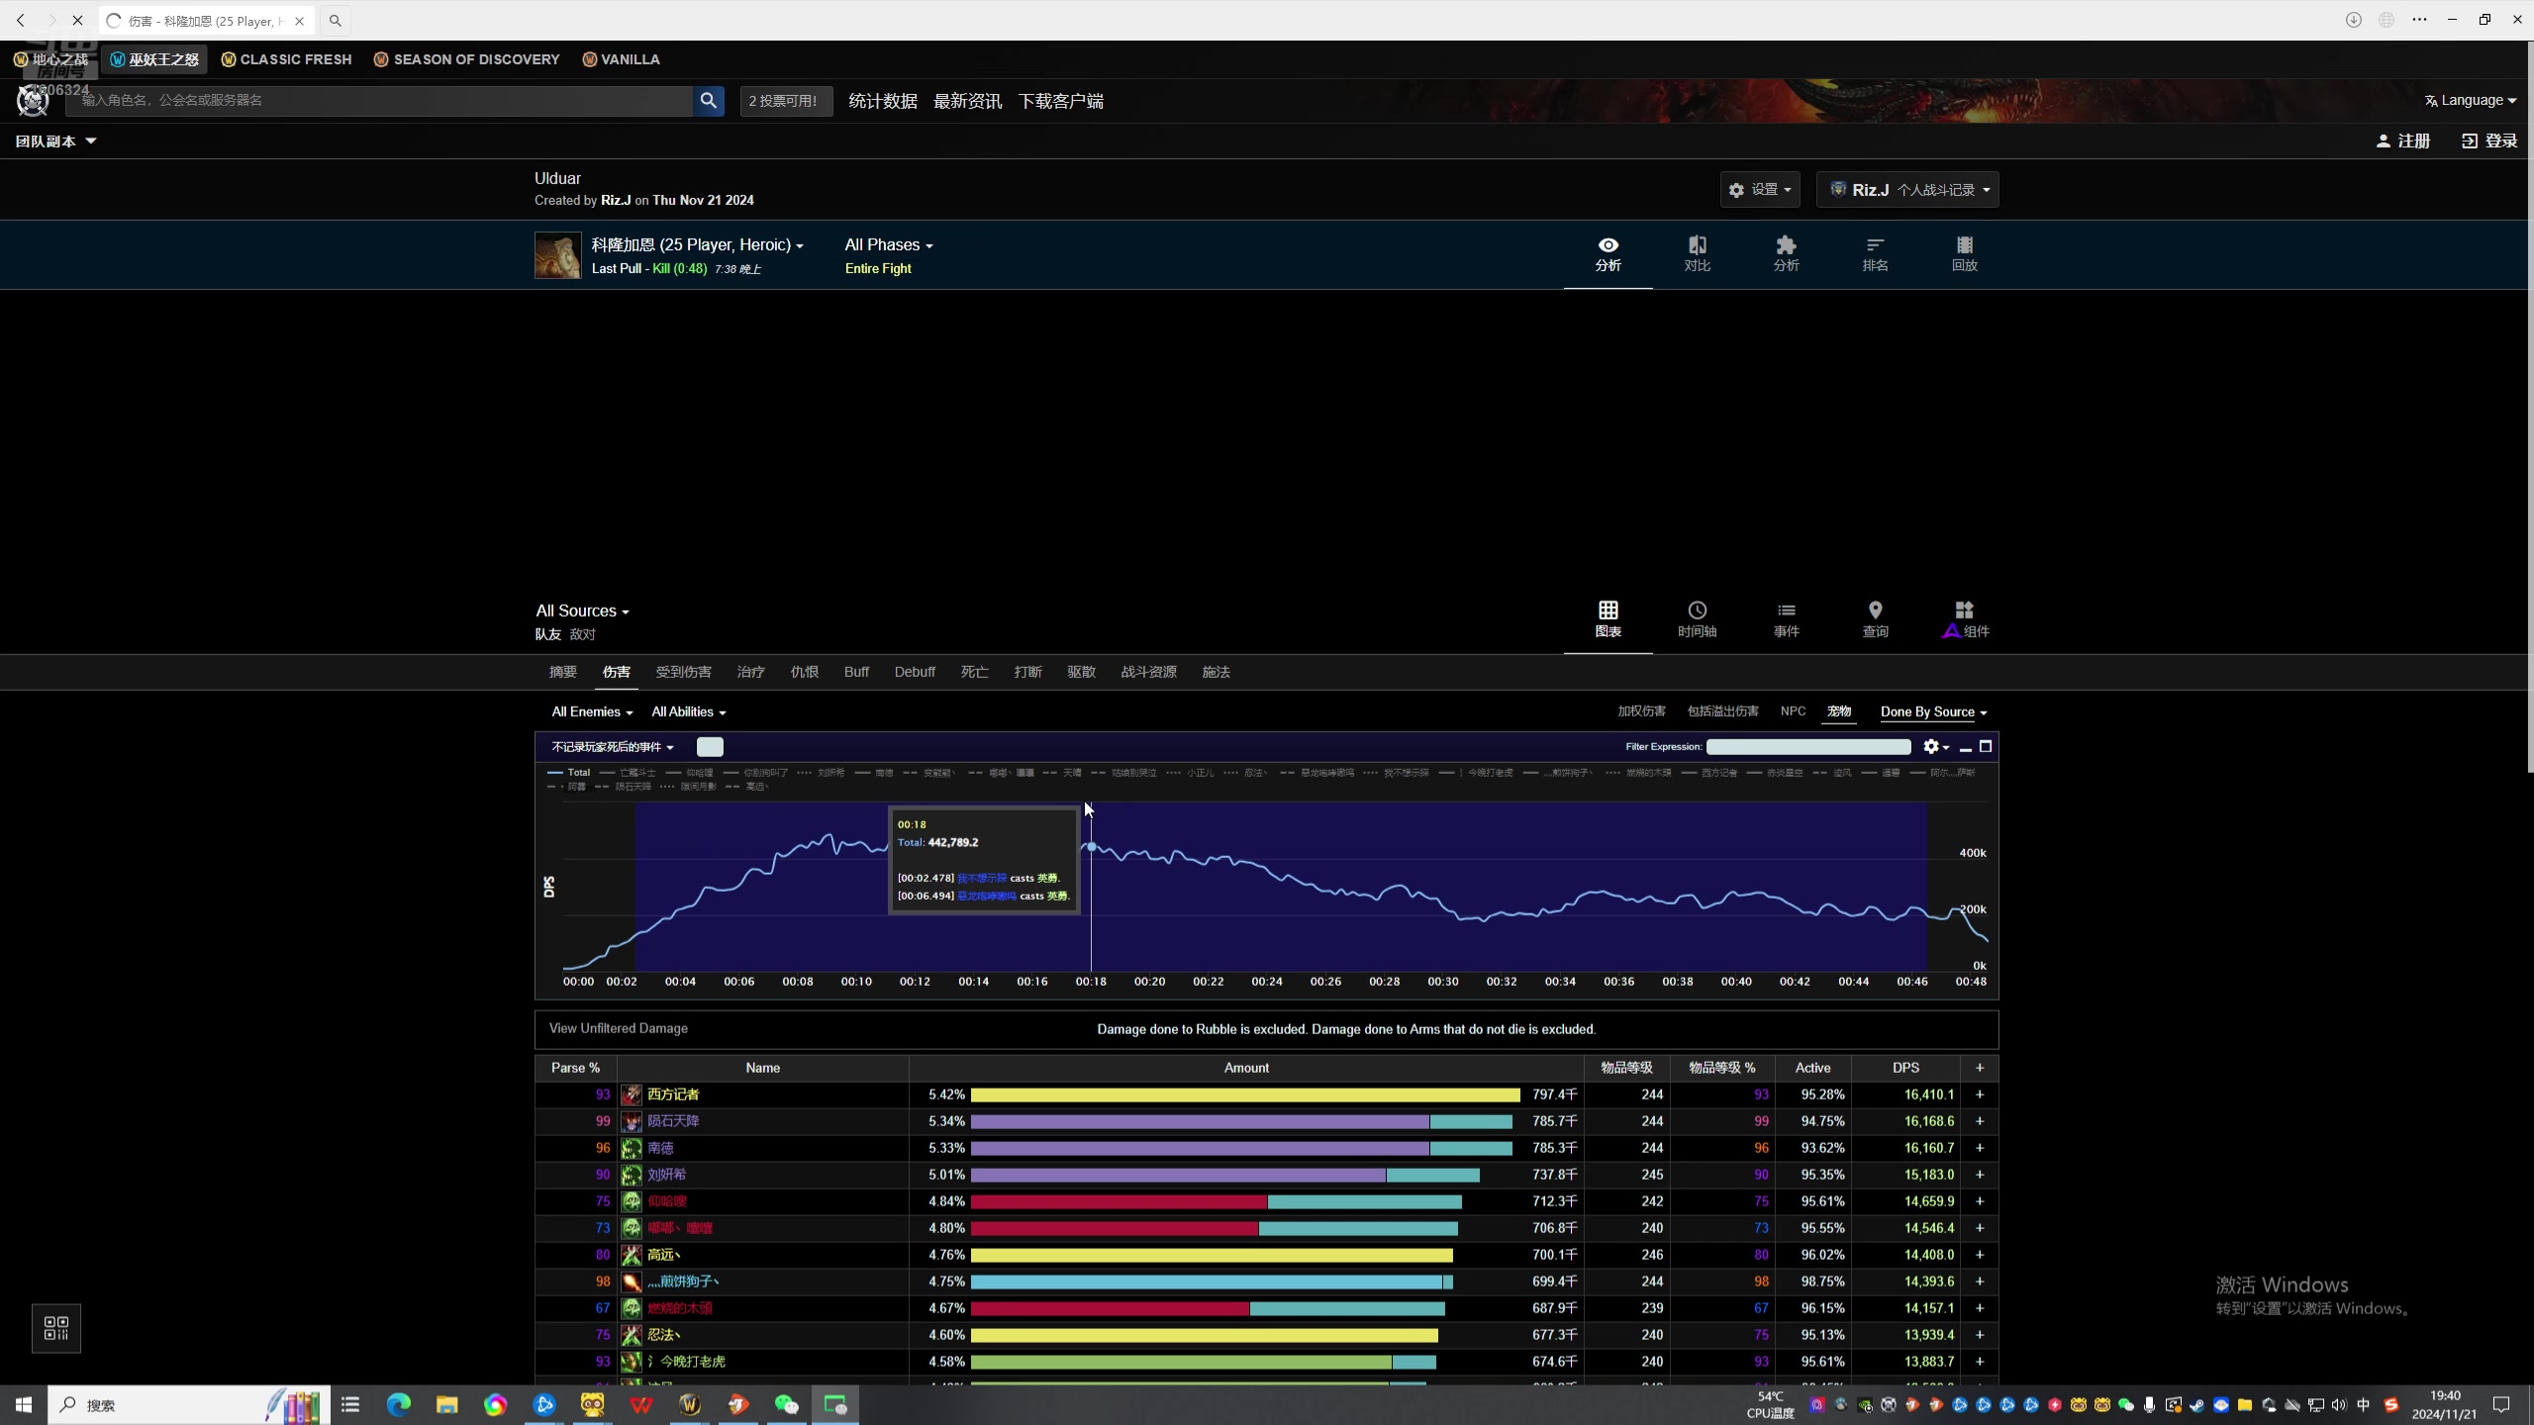The image size is (2534, 1425).
Task: Focus the Filter Expression input field
Action: pyautogui.click(x=1808, y=747)
